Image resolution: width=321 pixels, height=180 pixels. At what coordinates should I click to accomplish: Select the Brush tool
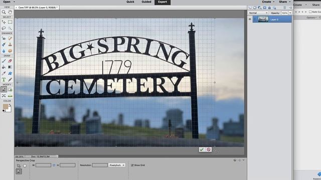click(x=4, y=61)
